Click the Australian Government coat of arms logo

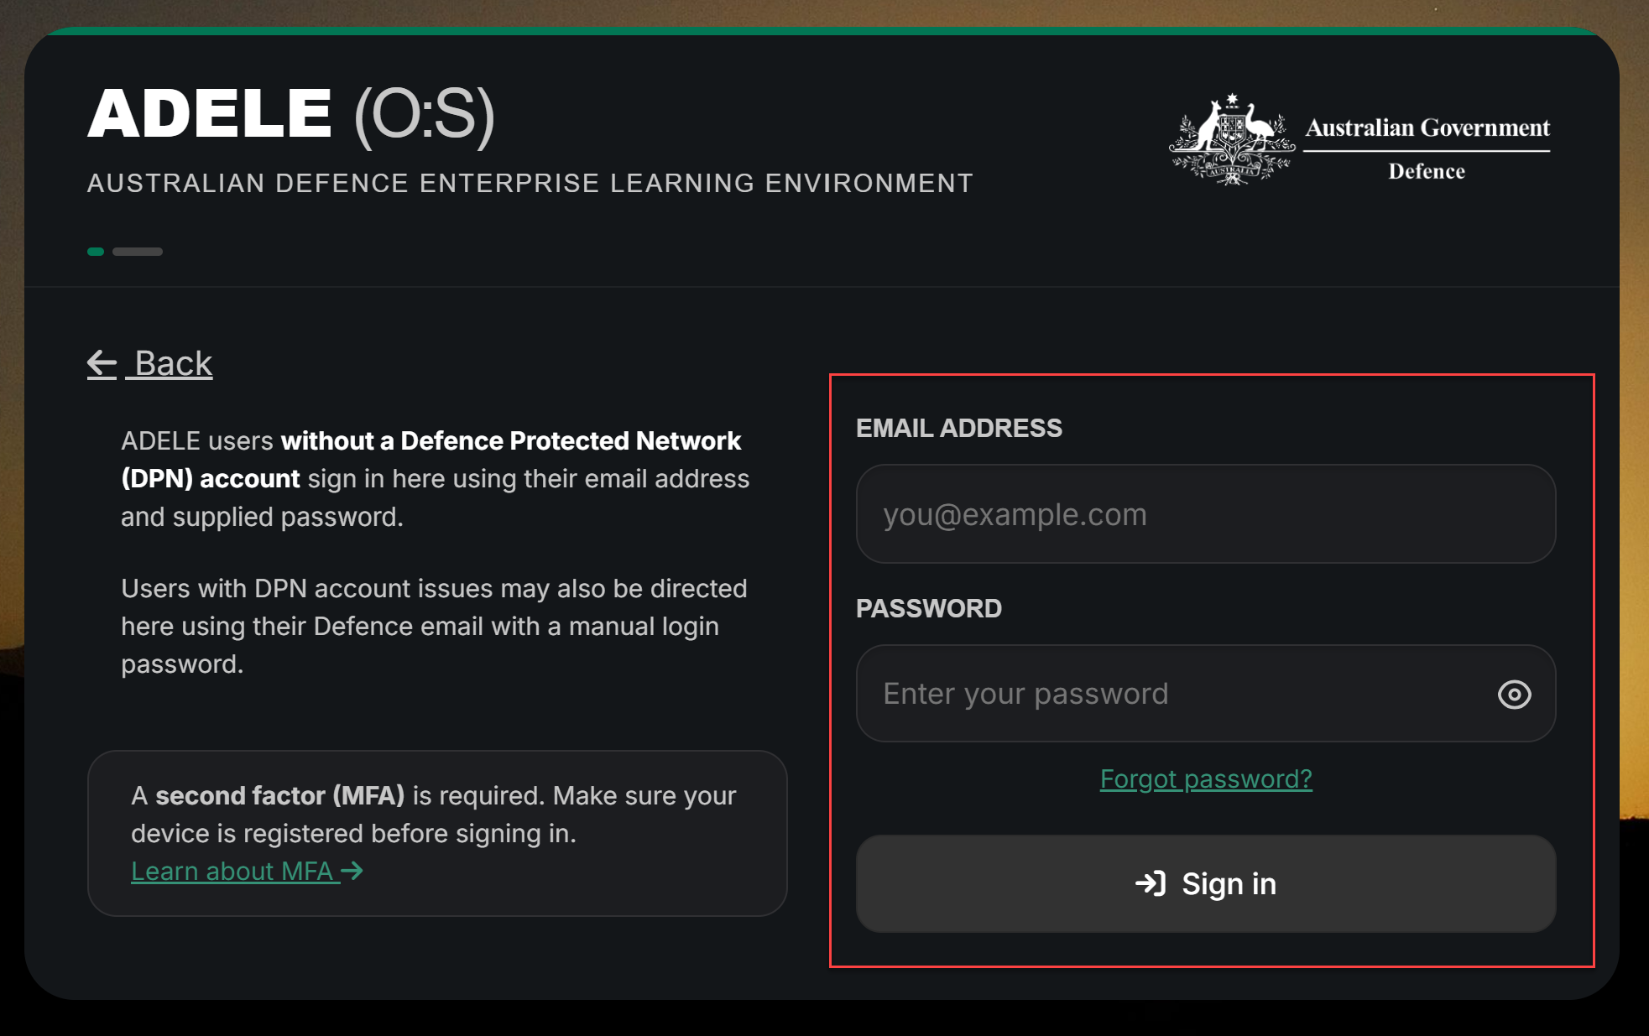1232,139
